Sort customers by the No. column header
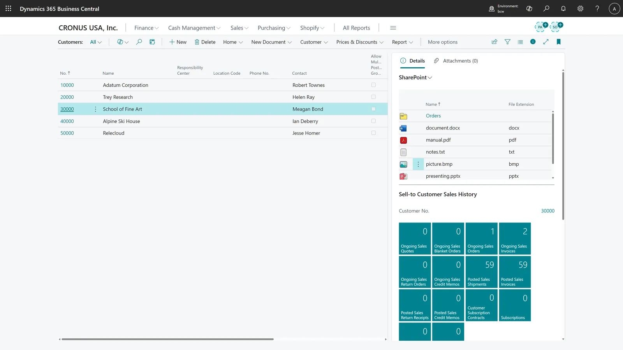This screenshot has height=350, width=623. pyautogui.click(x=65, y=73)
